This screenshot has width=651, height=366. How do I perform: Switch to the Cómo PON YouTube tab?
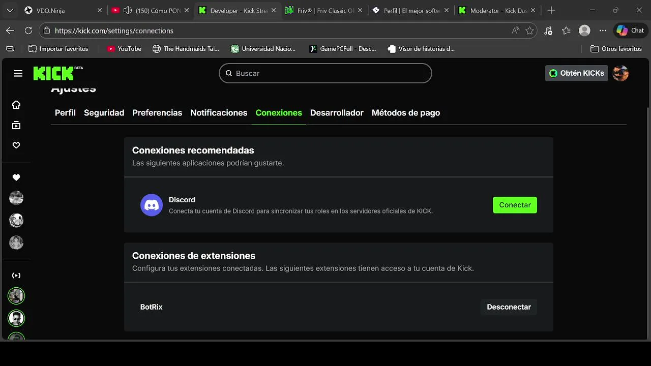coord(151,10)
